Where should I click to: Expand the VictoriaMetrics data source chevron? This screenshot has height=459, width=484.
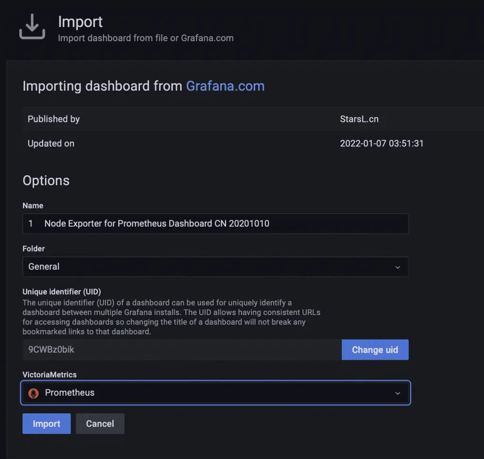[398, 393]
